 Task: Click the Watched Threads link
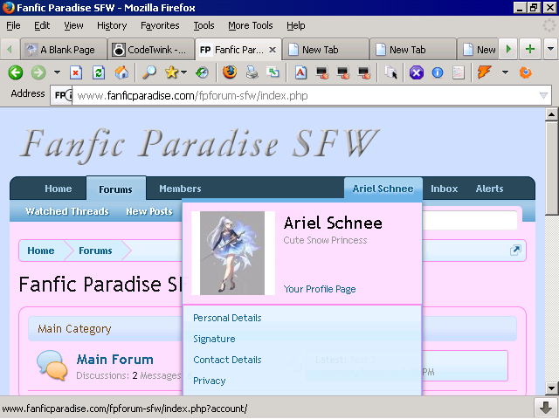67,211
